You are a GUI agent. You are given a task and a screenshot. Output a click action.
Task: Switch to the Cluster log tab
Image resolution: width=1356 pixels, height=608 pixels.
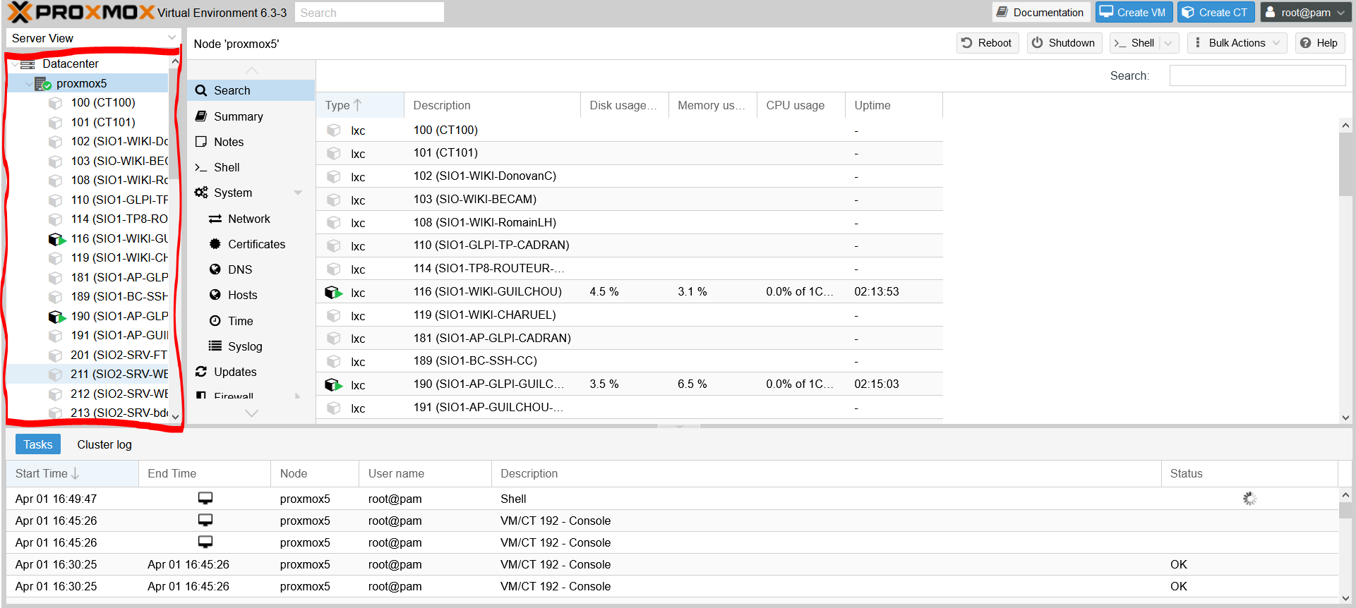(104, 444)
